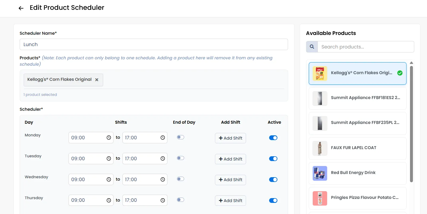Select FAUX FUR LAPEL COAT thumbnail
Screen dimensions: 427x214
tap(320, 148)
